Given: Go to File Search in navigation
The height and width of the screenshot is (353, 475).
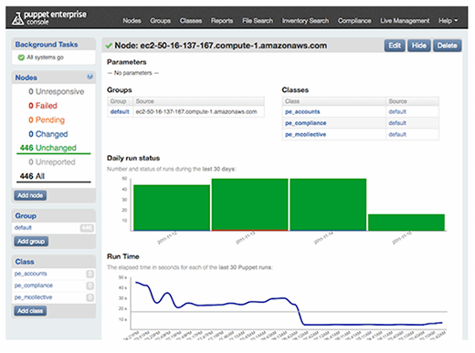Looking at the screenshot, I should (x=258, y=21).
